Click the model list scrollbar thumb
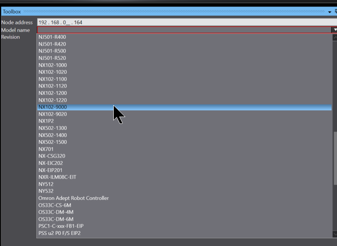The image size is (337, 246). tap(335, 158)
